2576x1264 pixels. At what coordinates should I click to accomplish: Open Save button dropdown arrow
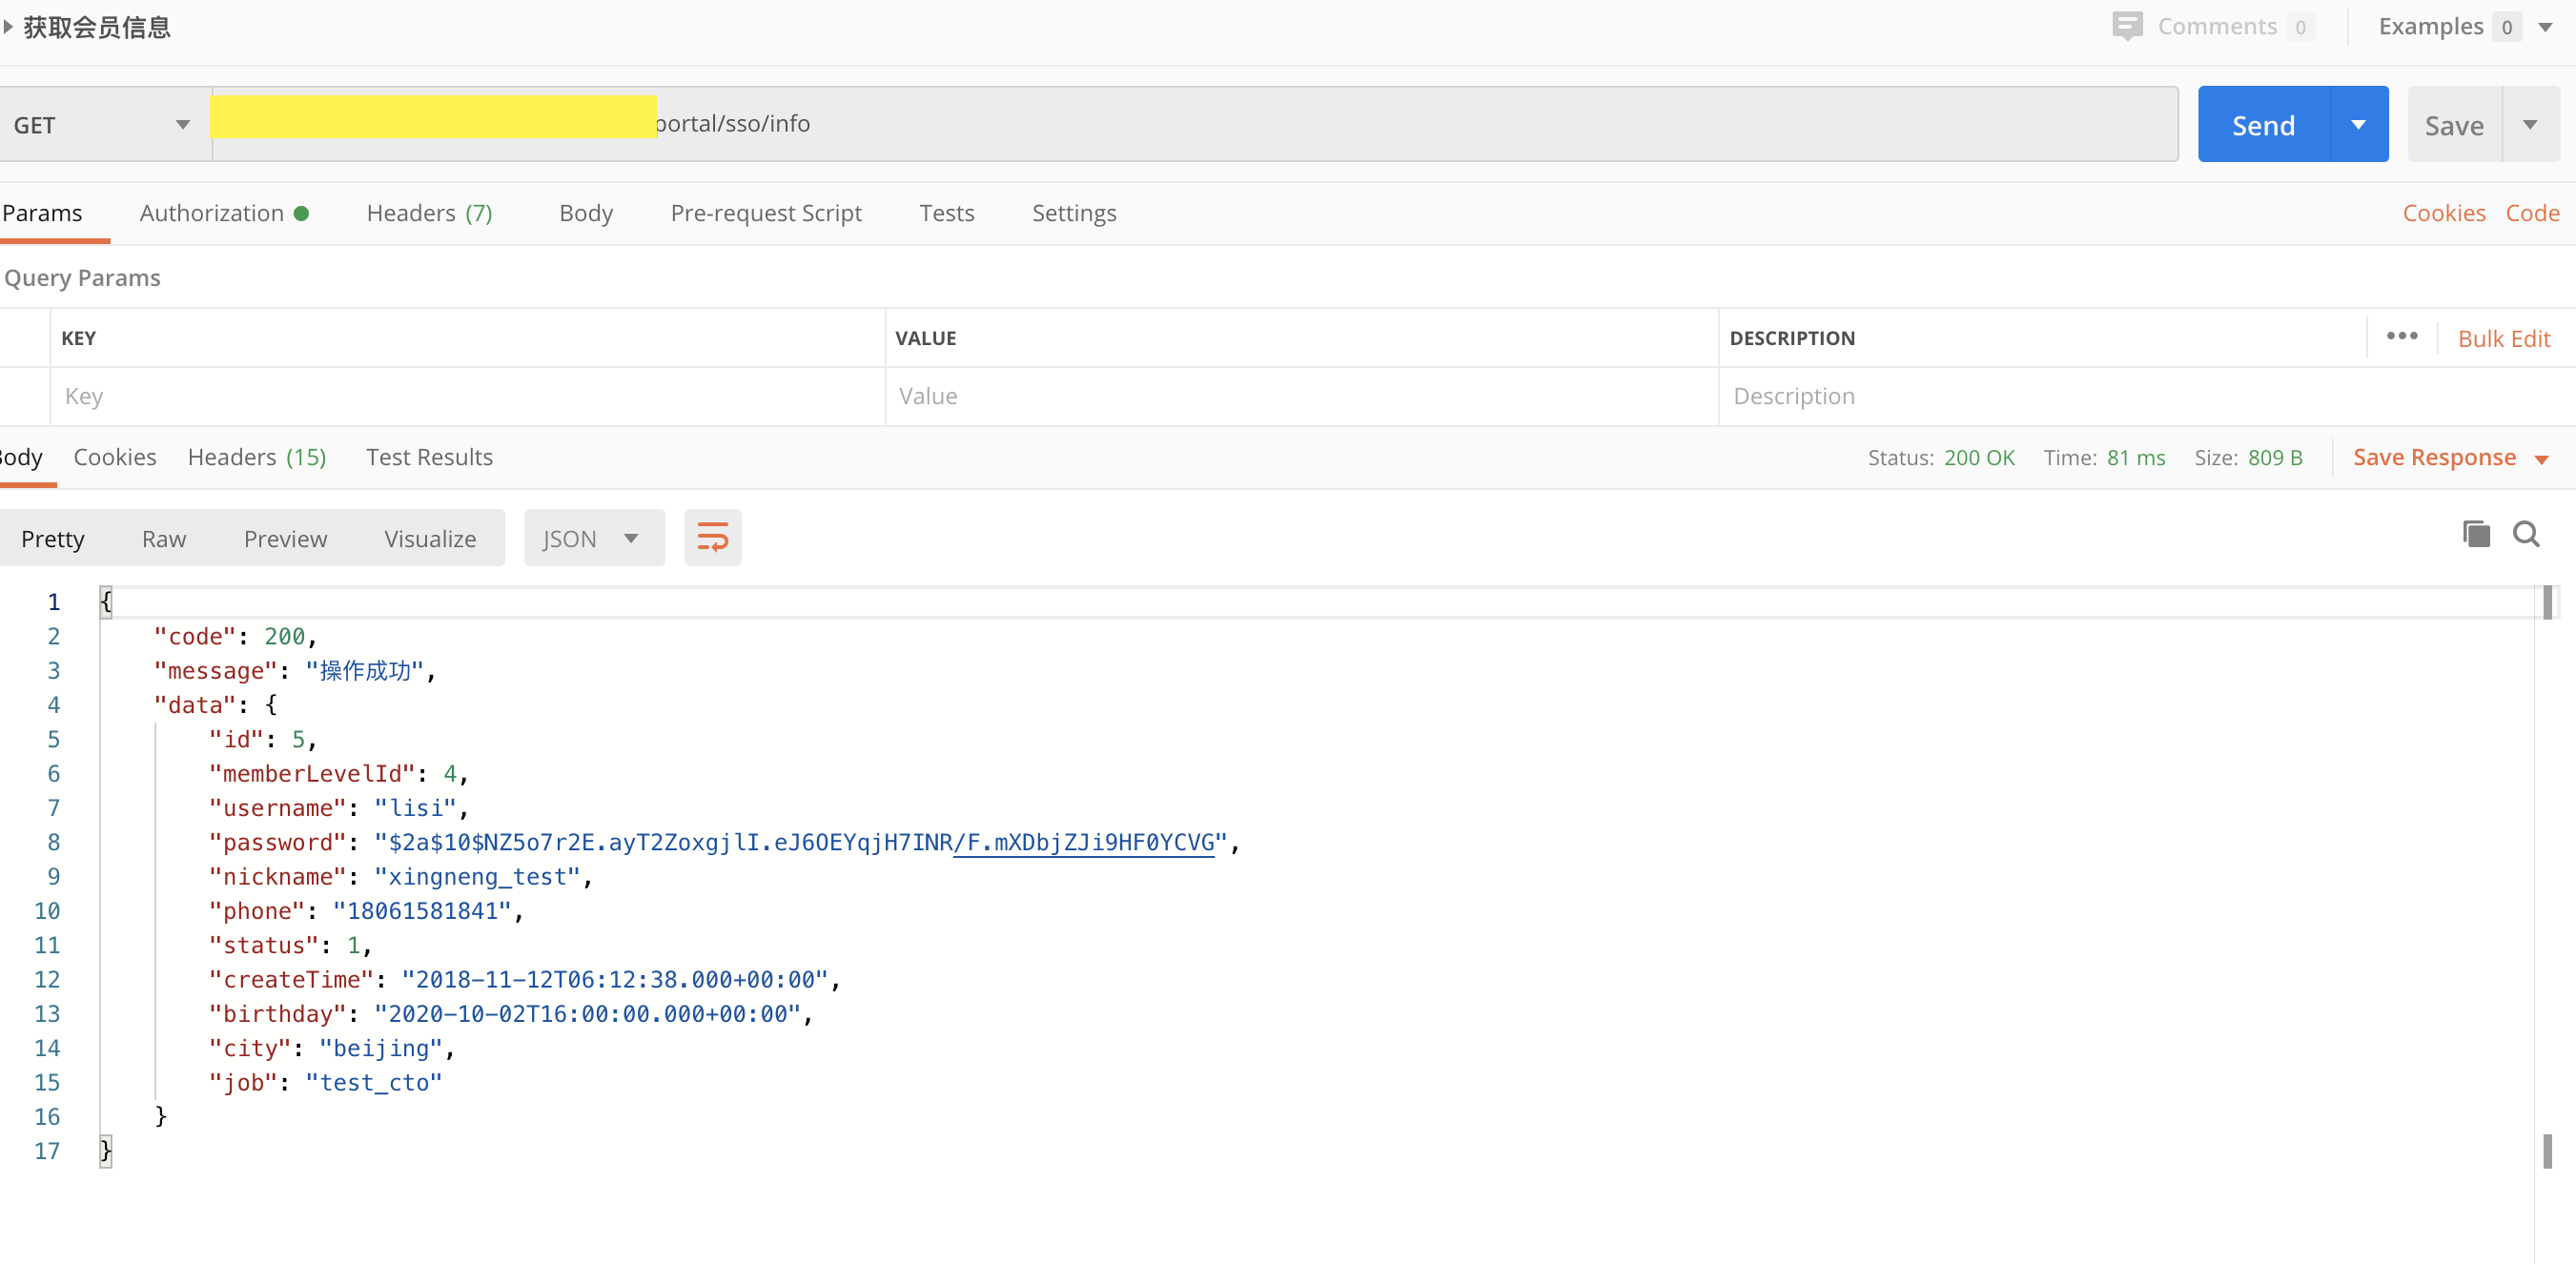pyautogui.click(x=2530, y=125)
